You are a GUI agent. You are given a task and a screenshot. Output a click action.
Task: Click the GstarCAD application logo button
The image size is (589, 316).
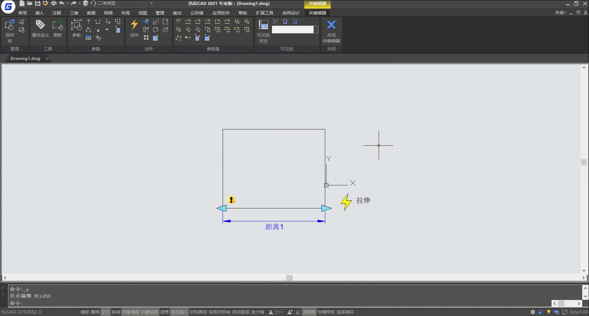point(8,7)
